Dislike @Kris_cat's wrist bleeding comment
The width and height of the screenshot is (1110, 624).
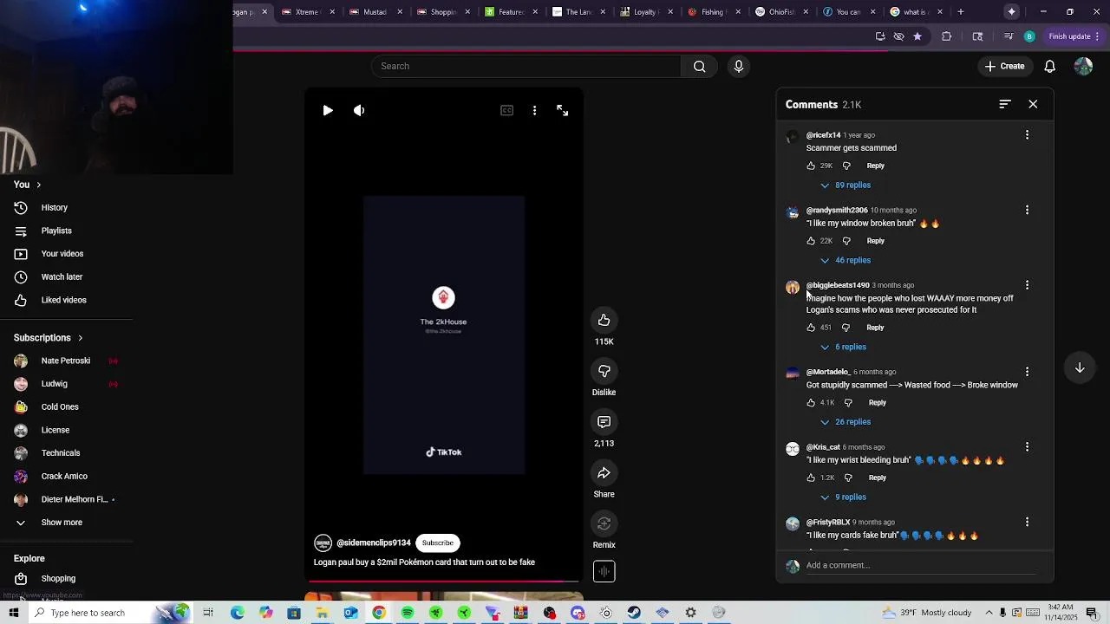click(848, 478)
